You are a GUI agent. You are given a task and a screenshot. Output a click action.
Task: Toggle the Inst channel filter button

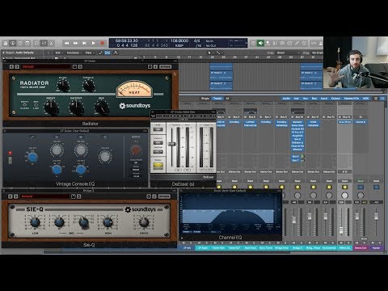[297, 99]
